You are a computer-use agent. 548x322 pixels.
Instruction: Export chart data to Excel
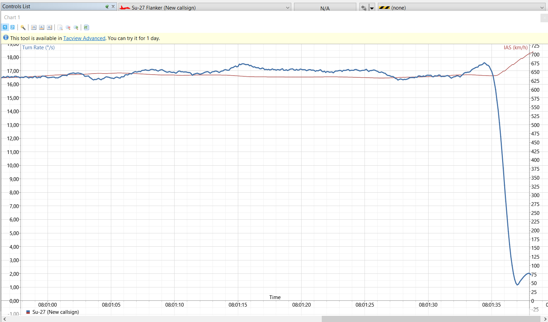[x=86, y=27]
